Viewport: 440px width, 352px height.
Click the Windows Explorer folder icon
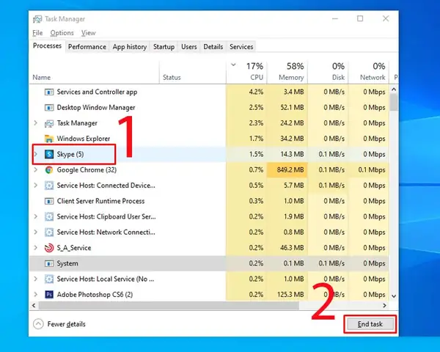(x=49, y=139)
